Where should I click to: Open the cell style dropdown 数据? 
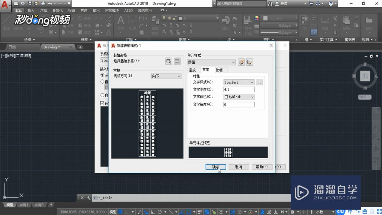click(x=211, y=62)
